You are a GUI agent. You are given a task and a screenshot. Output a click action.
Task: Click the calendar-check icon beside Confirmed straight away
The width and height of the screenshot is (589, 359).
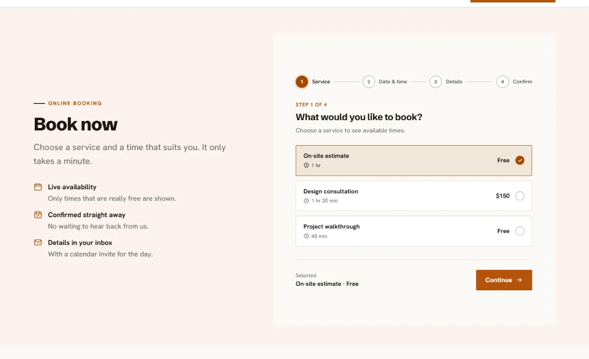pos(38,215)
